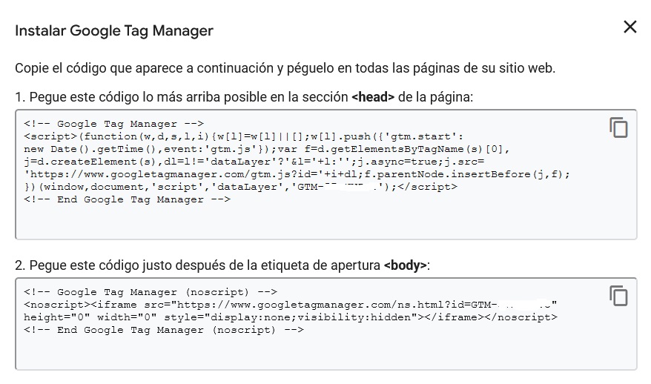Click inside the head script code box
Viewport: 651px width, 384px height.
point(326,174)
